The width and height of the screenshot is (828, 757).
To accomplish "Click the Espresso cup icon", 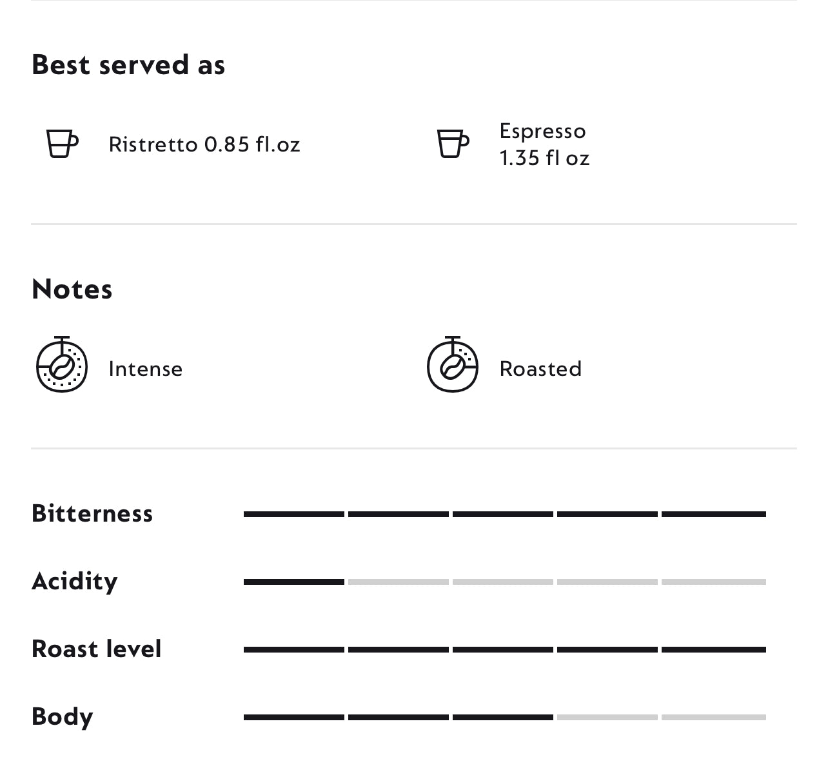I will click(x=453, y=144).
